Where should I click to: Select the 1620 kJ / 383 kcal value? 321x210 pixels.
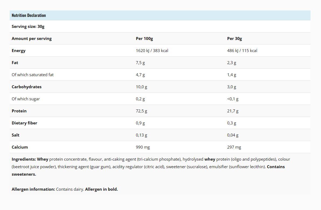(152, 51)
